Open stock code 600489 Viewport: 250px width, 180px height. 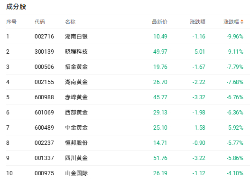tap(44, 128)
